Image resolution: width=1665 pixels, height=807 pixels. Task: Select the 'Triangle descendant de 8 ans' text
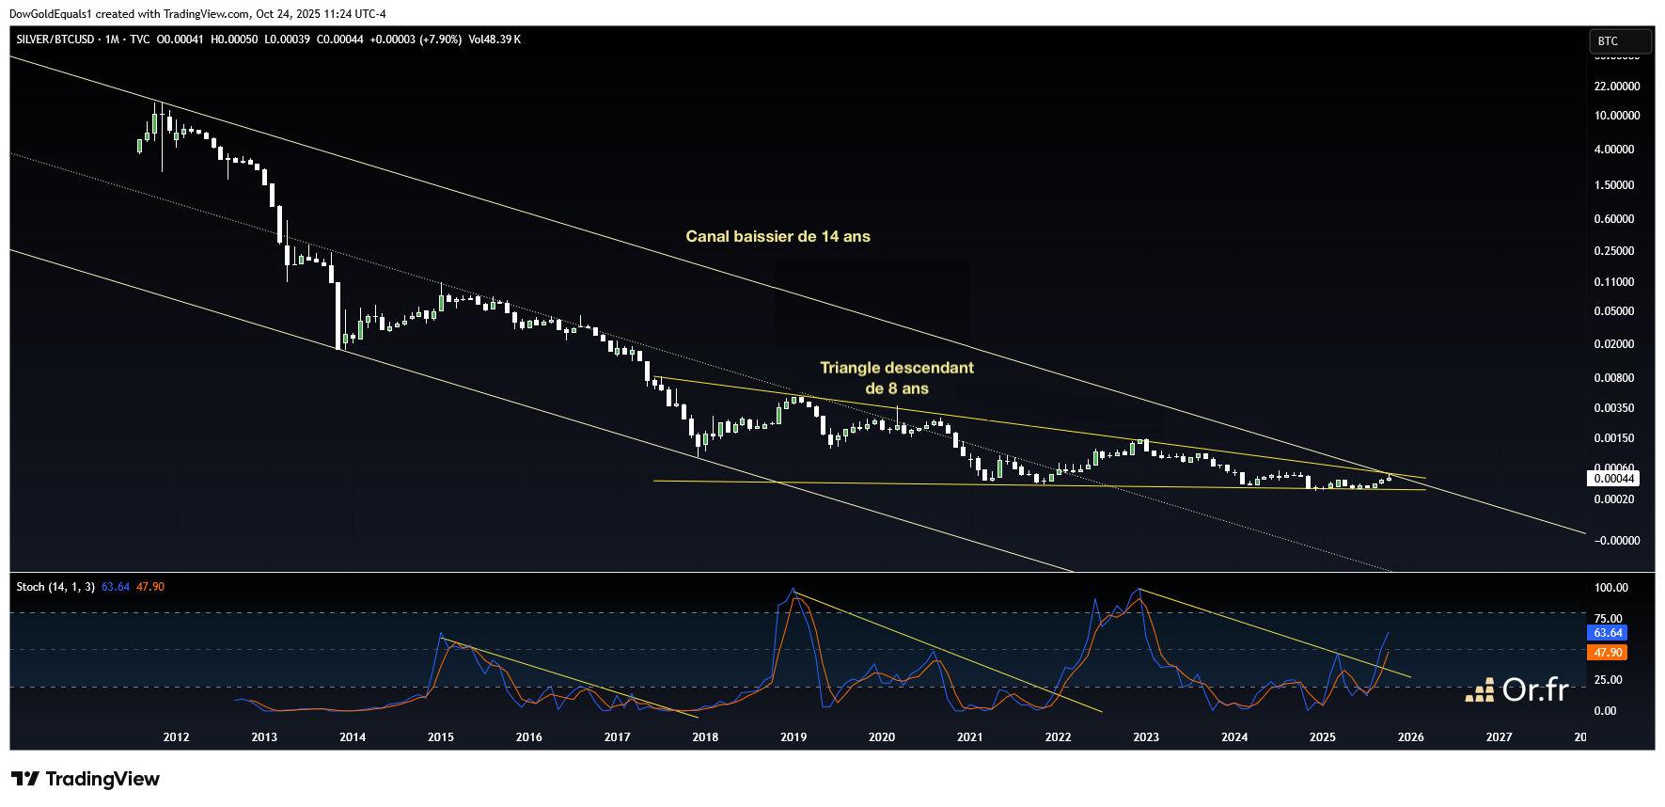pos(896,378)
